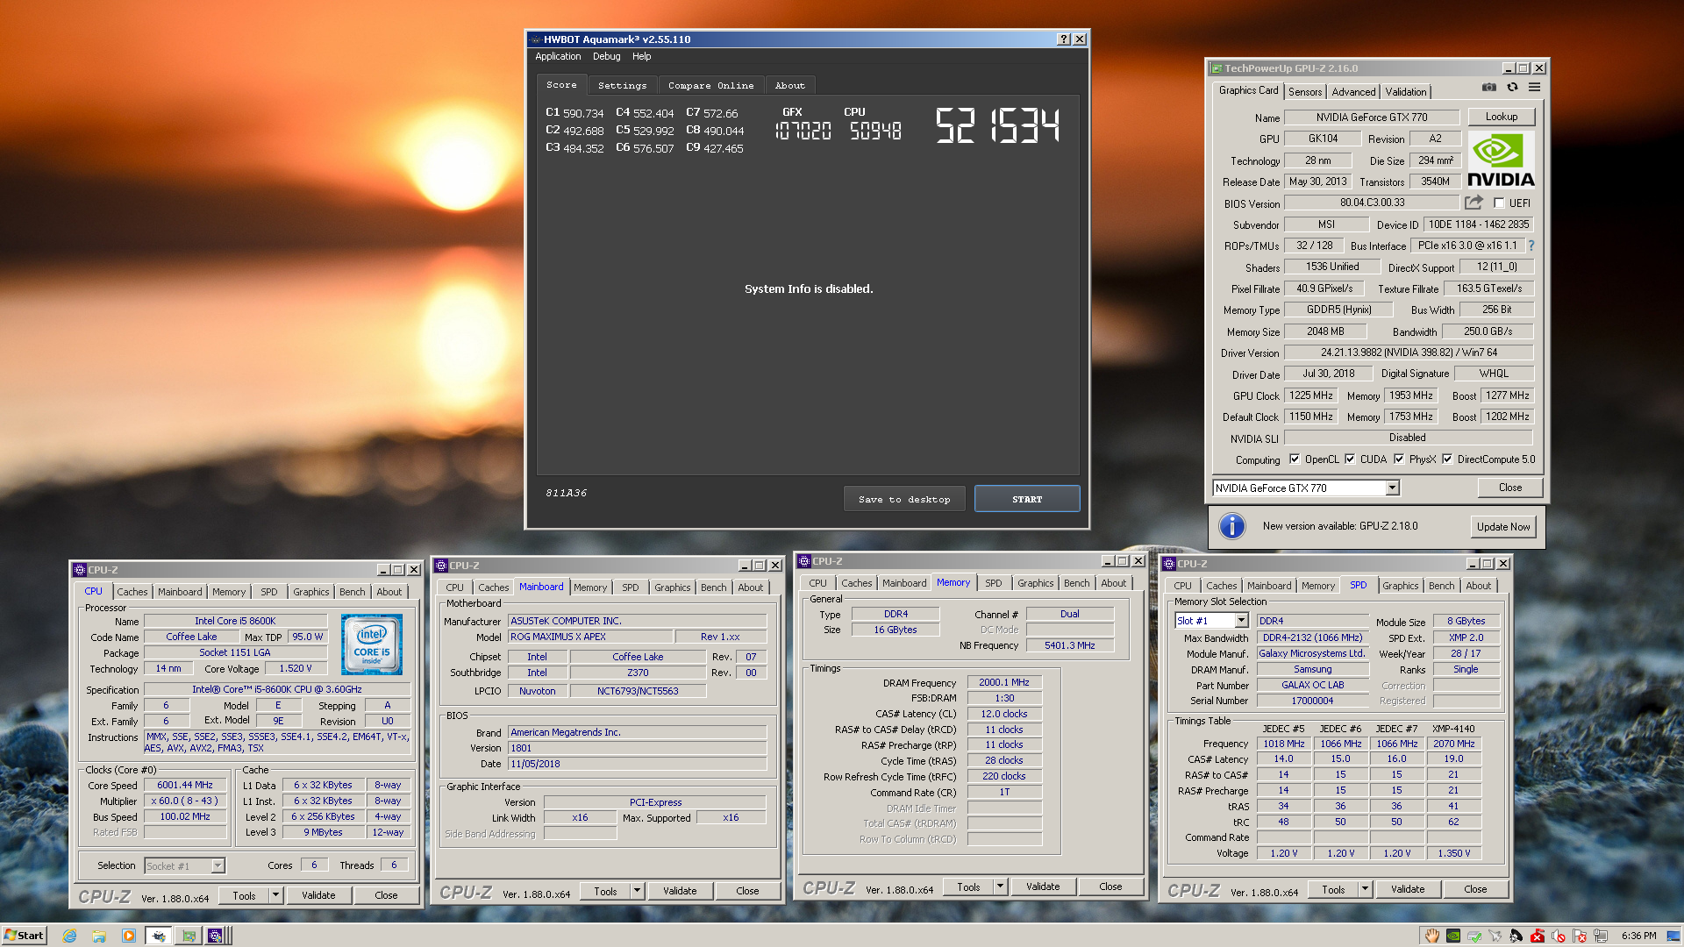Click the START benchmark button
Image resolution: width=1684 pixels, height=947 pixels.
coord(1027,499)
